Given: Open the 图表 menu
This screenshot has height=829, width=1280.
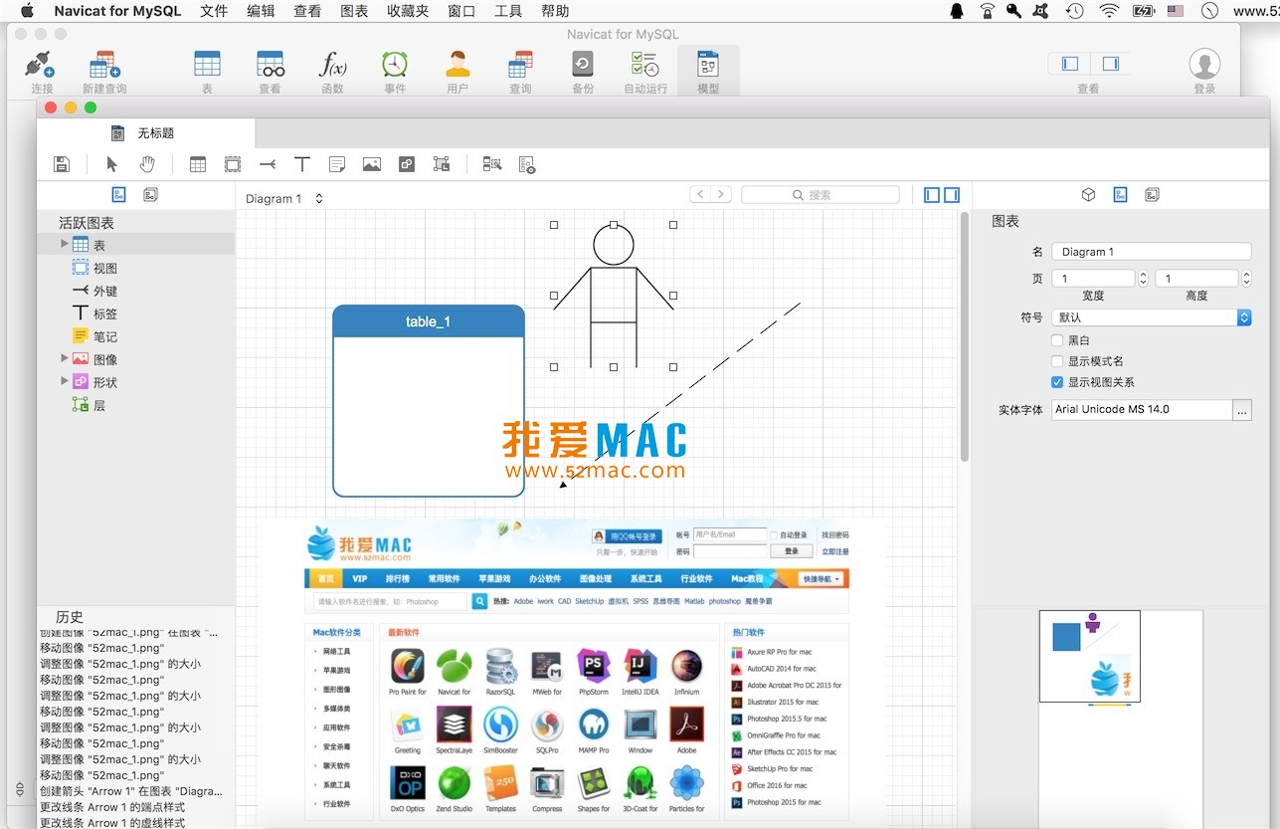Looking at the screenshot, I should click(x=354, y=11).
